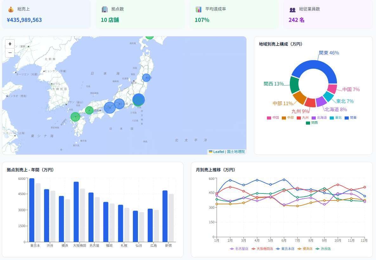
Task: Click the 九州 9% red donut segment
Action: click(x=310, y=103)
